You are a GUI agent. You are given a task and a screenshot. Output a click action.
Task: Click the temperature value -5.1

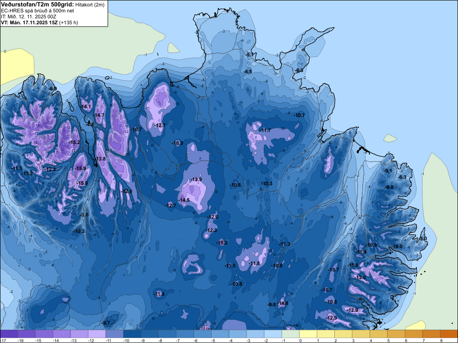(250, 55)
